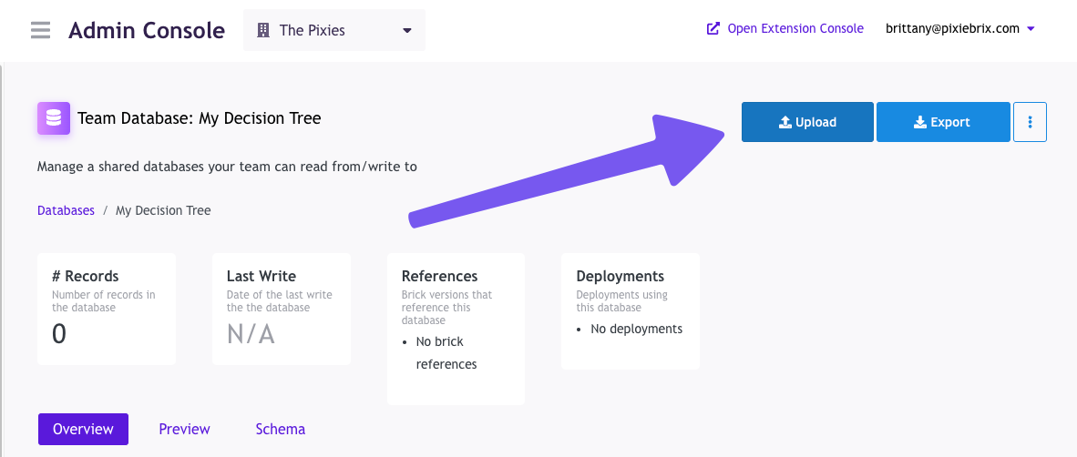Screen dimensions: 1077x457
Task: Click the upload arrow icon in Upload button
Action: click(x=785, y=122)
